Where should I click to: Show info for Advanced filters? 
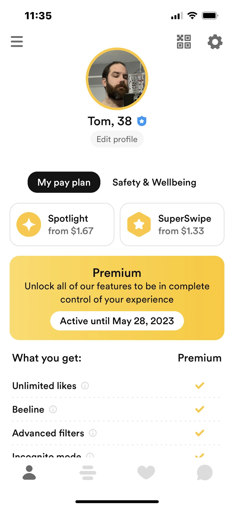coord(93,433)
